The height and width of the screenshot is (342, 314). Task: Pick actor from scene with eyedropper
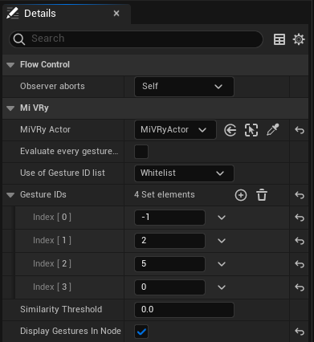[x=272, y=130]
